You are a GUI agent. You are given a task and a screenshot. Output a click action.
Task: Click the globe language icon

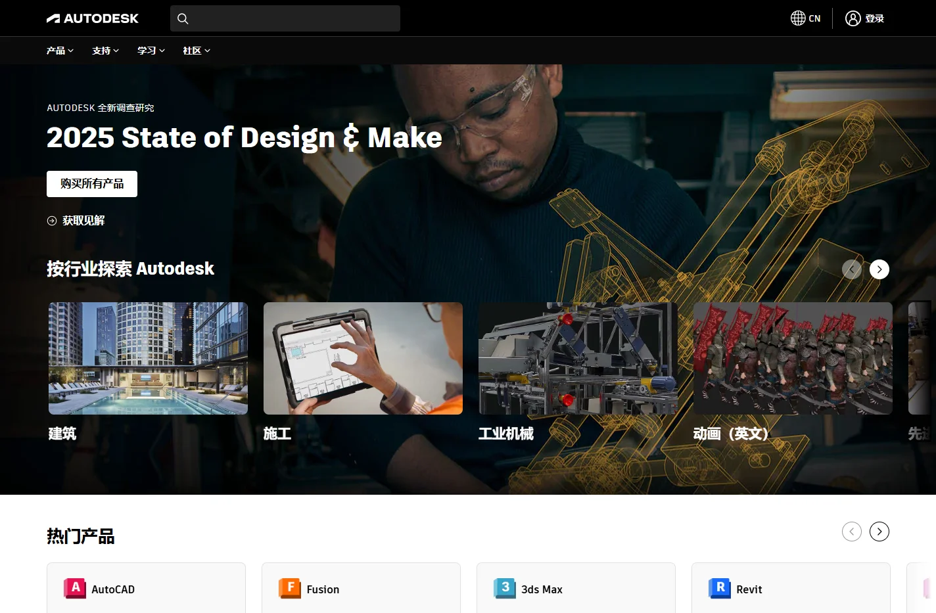pyautogui.click(x=798, y=18)
